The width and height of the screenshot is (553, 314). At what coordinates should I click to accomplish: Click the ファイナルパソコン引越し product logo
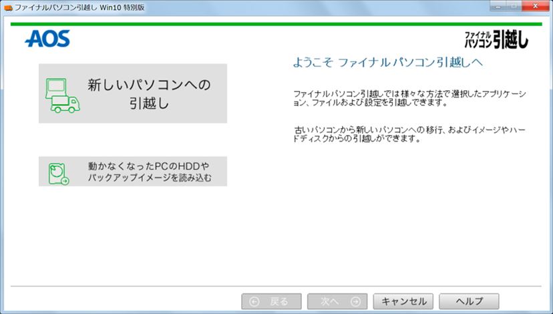click(496, 39)
